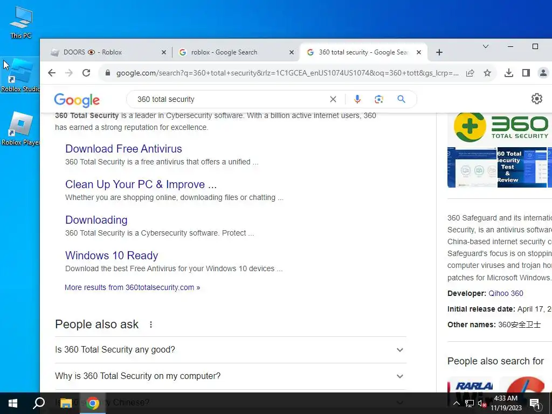Start voice search with microphone icon
Image resolution: width=552 pixels, height=414 pixels.
click(x=357, y=99)
